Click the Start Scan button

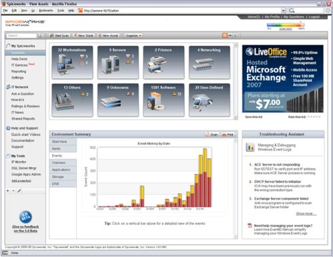click(59, 35)
